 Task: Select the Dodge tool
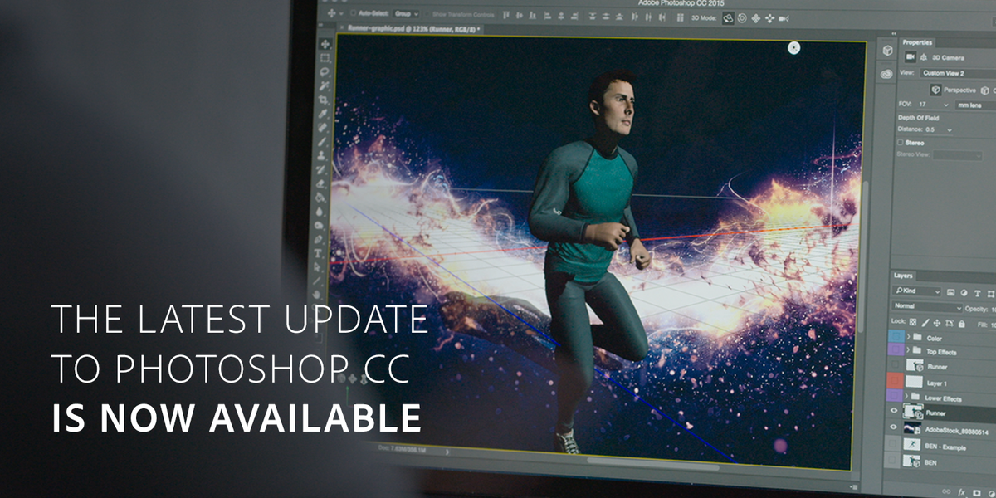318,225
